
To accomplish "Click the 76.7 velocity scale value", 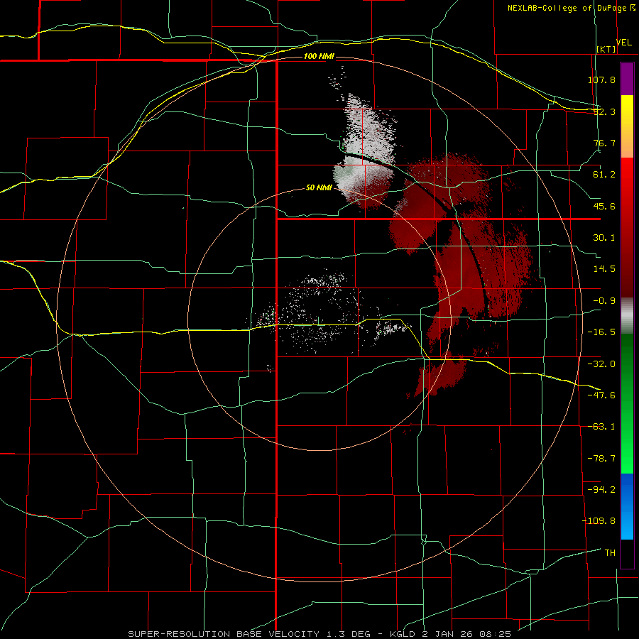I will (604, 143).
